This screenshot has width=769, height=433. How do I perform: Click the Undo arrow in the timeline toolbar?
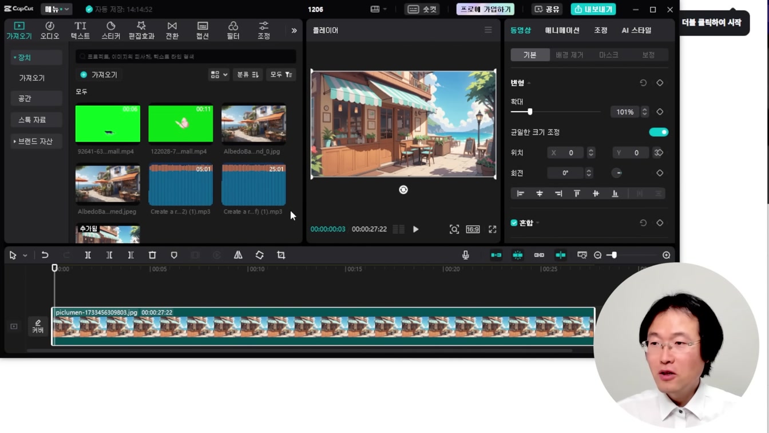point(45,255)
